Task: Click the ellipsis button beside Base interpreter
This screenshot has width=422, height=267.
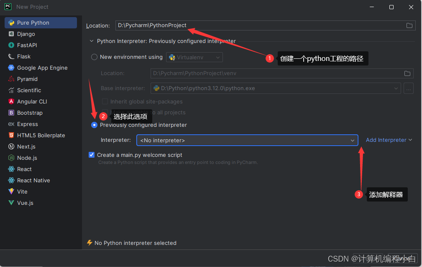Action: point(409,88)
